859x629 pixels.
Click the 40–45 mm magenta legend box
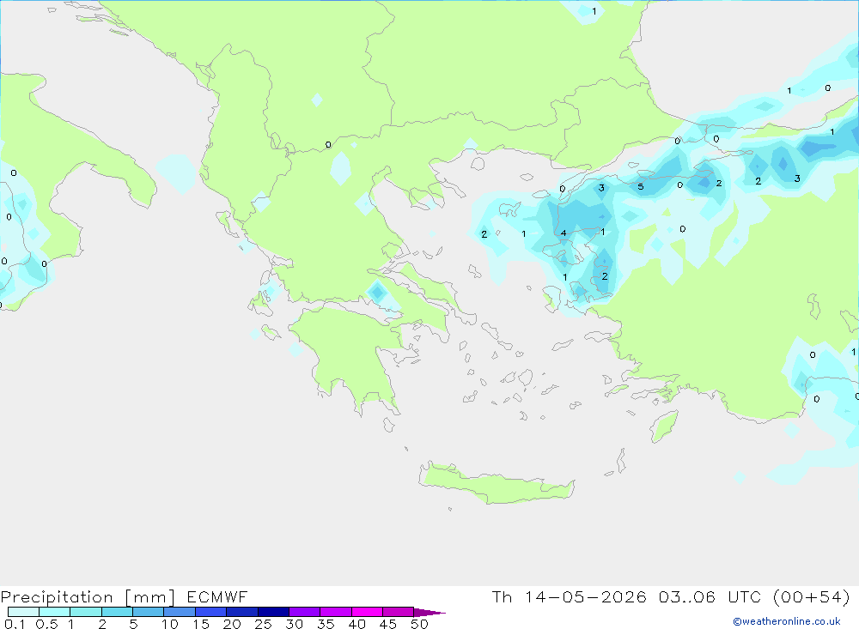click(367, 612)
